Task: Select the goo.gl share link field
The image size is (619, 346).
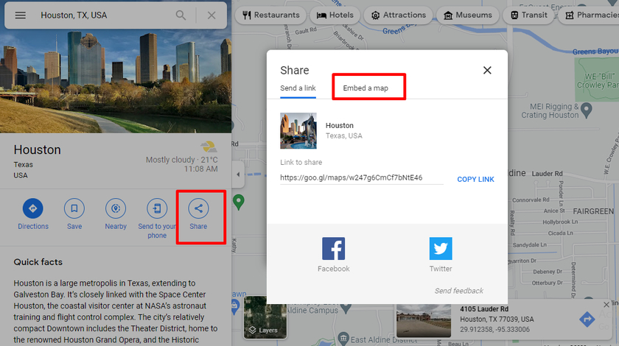Action: coord(362,178)
